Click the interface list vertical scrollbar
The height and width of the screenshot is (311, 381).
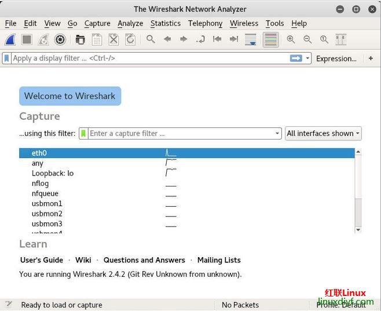[x=358, y=191]
